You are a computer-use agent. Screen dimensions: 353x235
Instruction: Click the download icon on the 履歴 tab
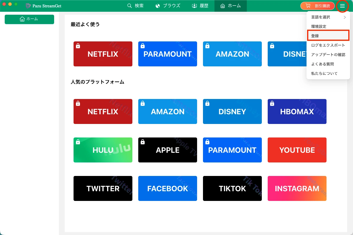tap(194, 6)
